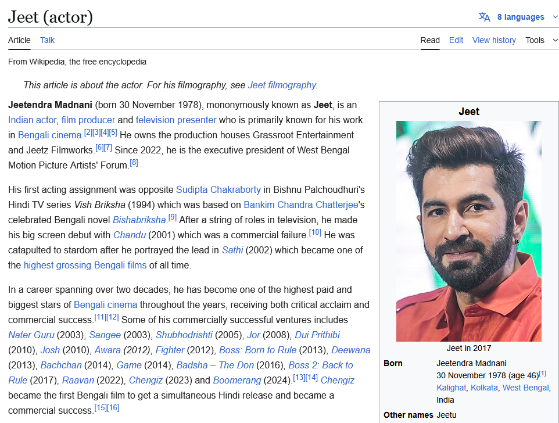The image size is (559, 423).
Task: Open the Sangee film link
Action: pyautogui.click(x=105, y=335)
